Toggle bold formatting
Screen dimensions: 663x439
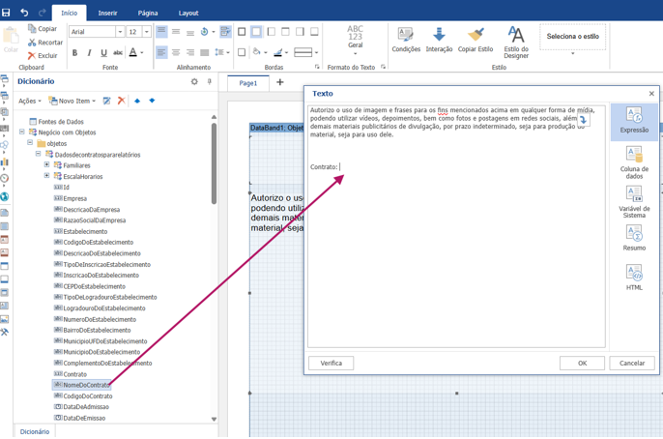74,53
